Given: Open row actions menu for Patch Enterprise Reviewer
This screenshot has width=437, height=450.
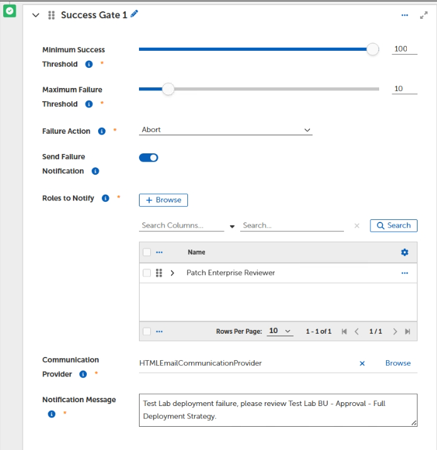Looking at the screenshot, I should coord(404,273).
